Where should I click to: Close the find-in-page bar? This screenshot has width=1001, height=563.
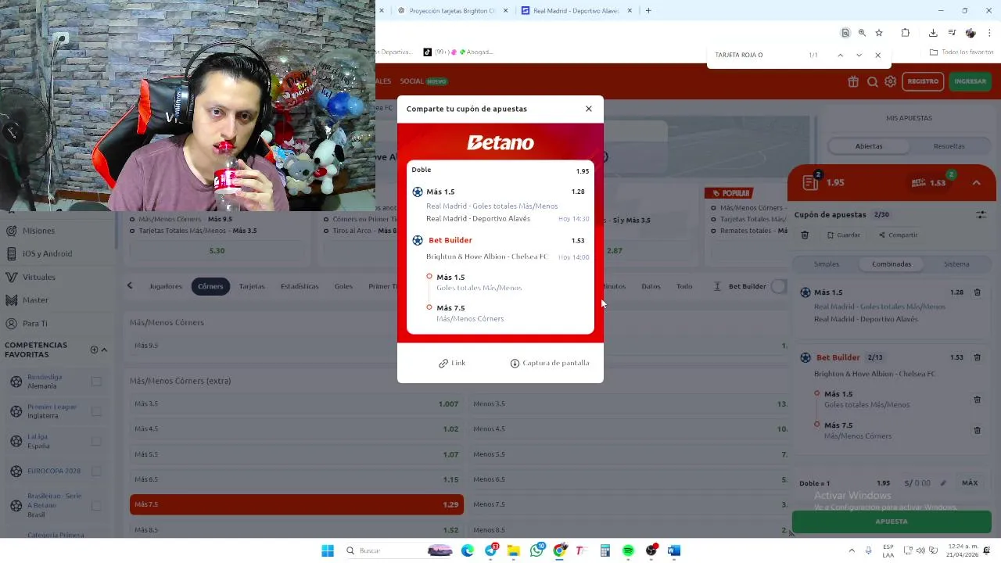pos(877,55)
